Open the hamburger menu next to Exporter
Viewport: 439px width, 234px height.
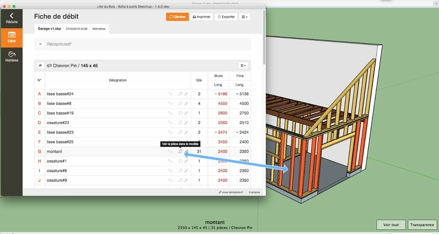244,17
